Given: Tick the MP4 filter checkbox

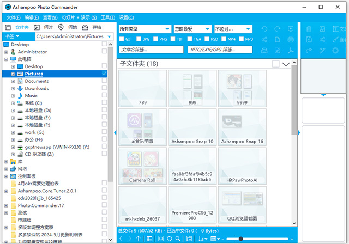Looking at the screenshot, I should [x=224, y=39].
